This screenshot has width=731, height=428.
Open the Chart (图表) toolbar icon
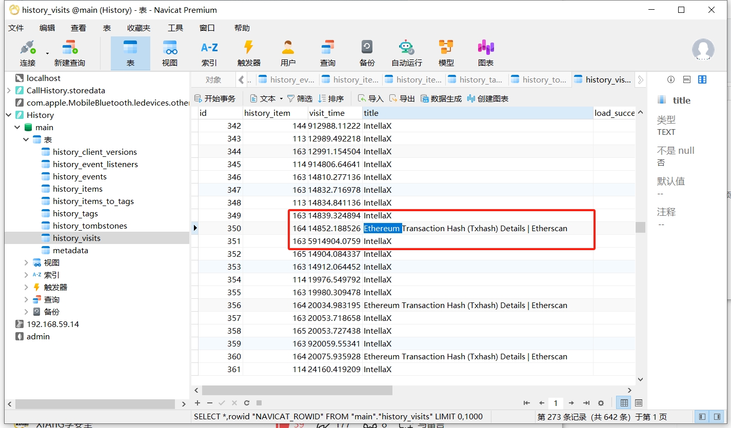[485, 53]
